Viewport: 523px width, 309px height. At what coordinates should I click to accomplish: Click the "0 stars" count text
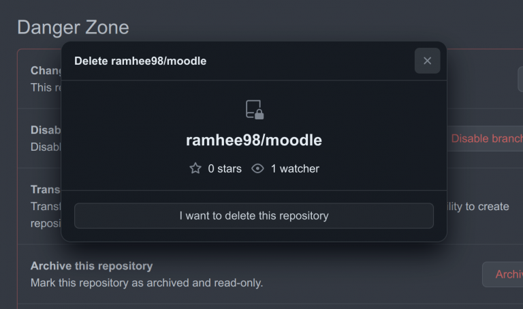[225, 168]
